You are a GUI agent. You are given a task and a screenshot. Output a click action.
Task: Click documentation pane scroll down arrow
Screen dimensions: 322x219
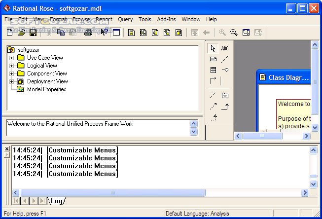click(x=194, y=132)
